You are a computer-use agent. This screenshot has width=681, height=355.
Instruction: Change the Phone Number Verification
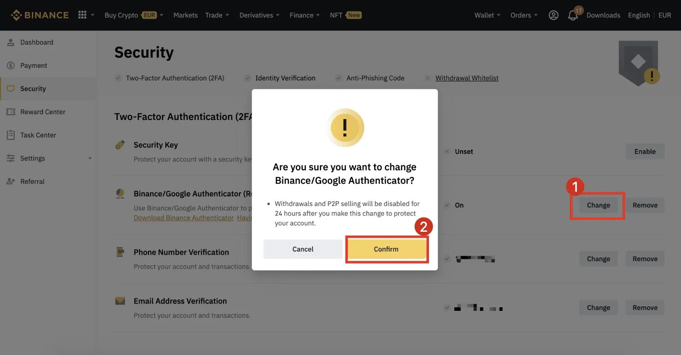pyautogui.click(x=598, y=259)
